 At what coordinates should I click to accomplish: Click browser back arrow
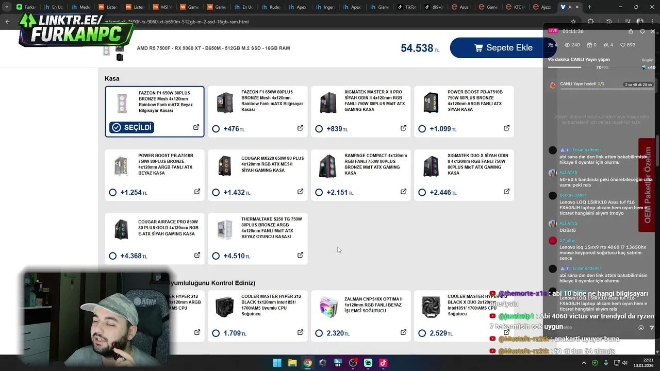pyautogui.click(x=7, y=22)
